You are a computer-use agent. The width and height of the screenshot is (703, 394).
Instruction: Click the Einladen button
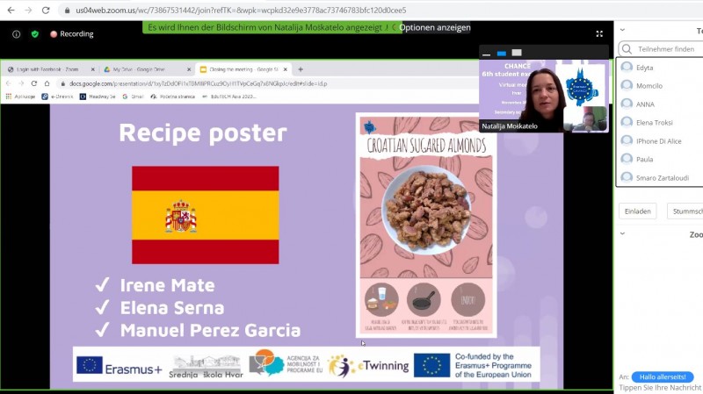tap(638, 211)
